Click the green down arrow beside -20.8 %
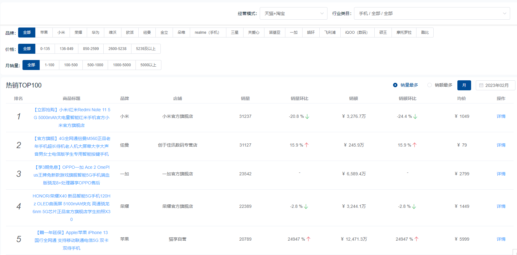 (307, 117)
